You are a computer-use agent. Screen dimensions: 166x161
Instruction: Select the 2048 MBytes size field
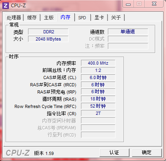48,39
